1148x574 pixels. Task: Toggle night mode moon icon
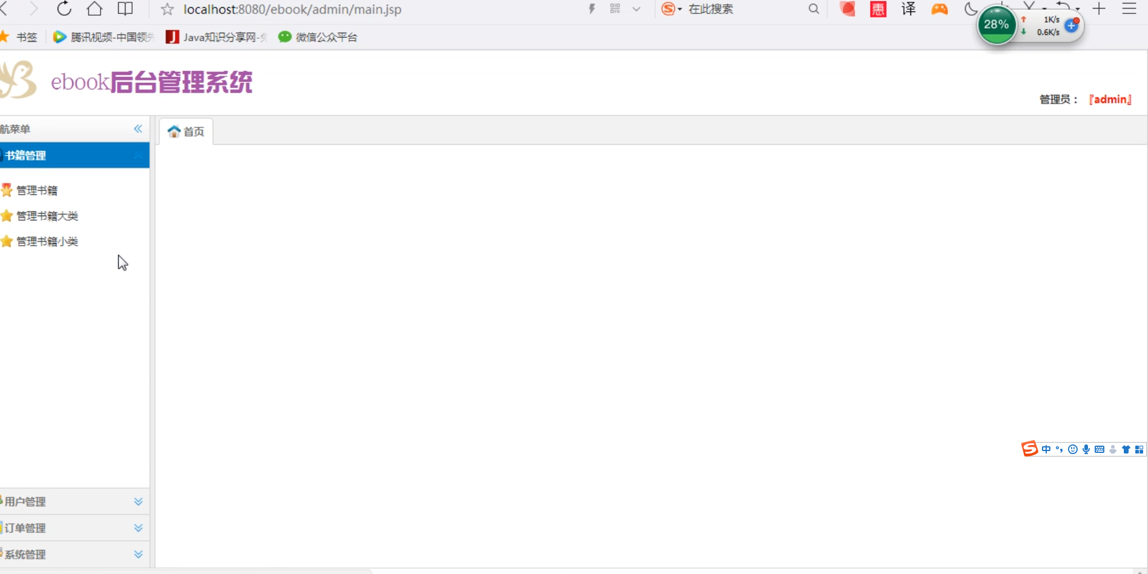970,9
